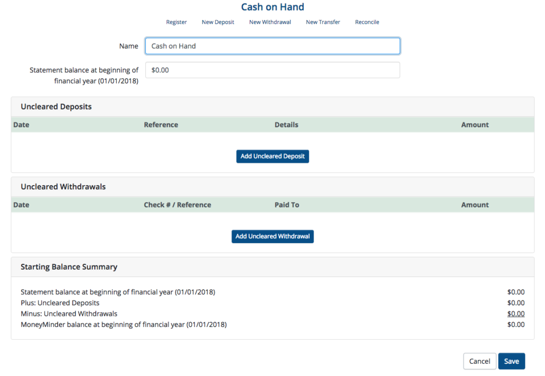Focus the Name input field
Viewport: 545px width, 376px height.
tap(272, 46)
